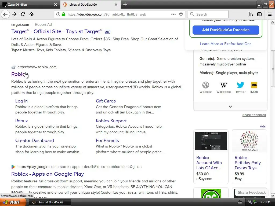This screenshot has height=206, width=275.
Task: Open the Target Official Site ad link
Action: pos(57,32)
